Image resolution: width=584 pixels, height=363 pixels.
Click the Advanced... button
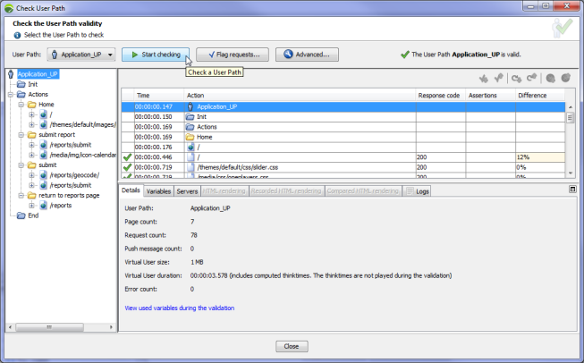307,55
